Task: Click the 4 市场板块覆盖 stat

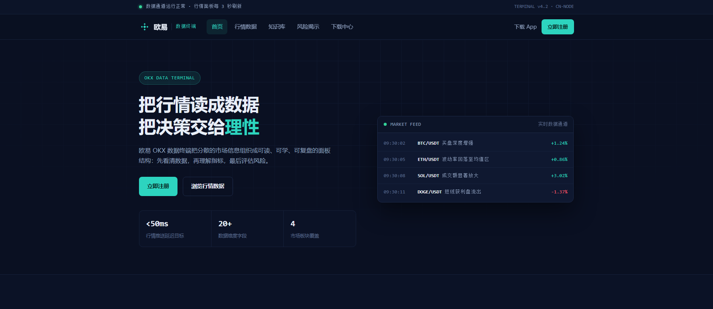Action: 319,229
